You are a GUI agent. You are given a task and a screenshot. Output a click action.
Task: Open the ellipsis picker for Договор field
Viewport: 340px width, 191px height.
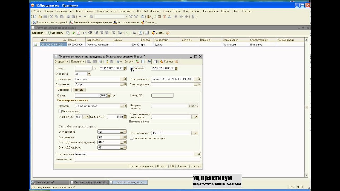click(121, 106)
